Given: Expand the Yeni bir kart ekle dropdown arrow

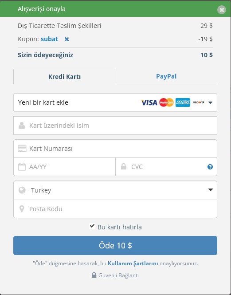Looking at the screenshot, I should [x=210, y=102].
